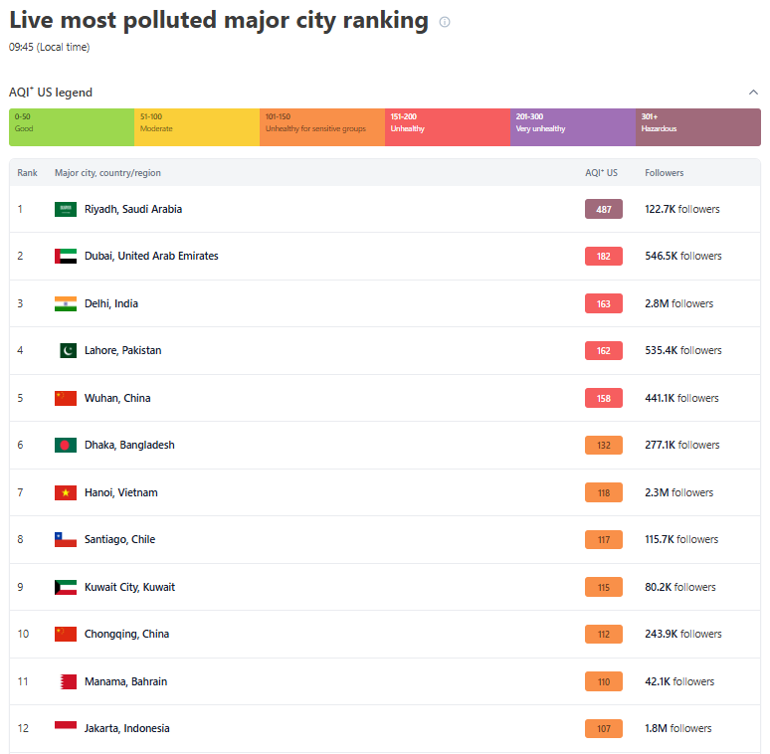Click the info icon beside ranking title

click(445, 22)
